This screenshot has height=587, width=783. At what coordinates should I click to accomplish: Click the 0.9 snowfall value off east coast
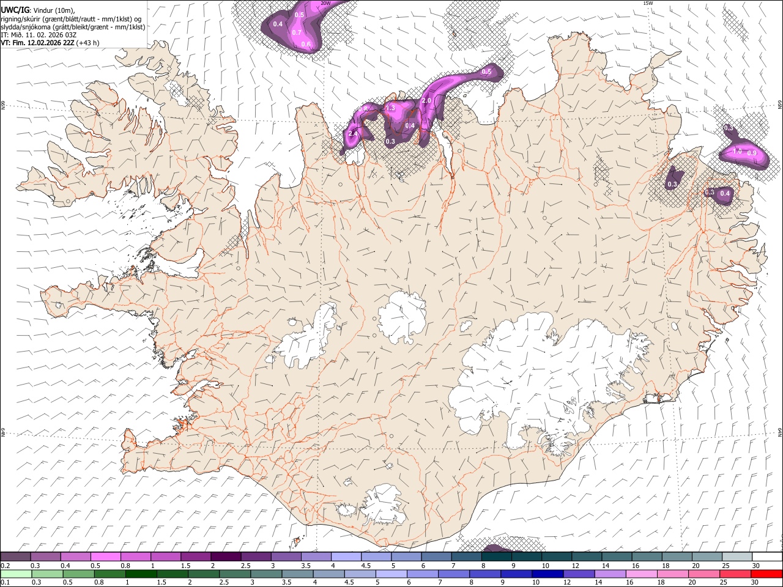(752, 153)
